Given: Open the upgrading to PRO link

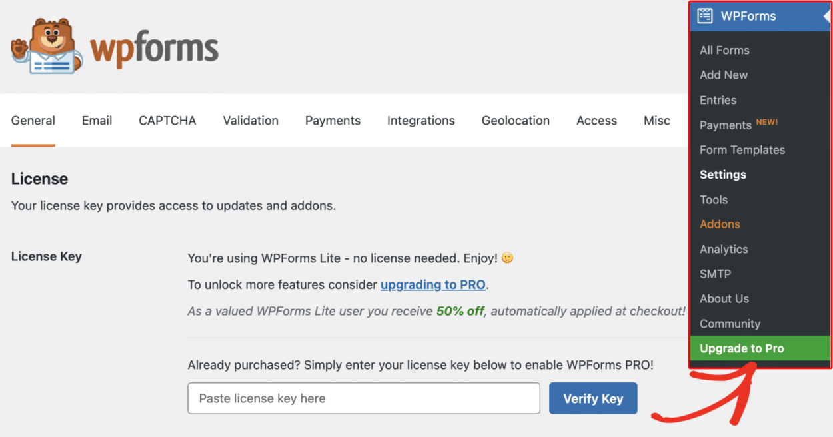Looking at the screenshot, I should (432, 284).
